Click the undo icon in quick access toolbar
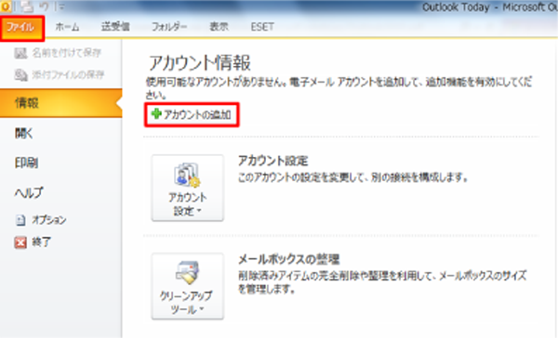This screenshot has height=338, width=558. pyautogui.click(x=44, y=6)
